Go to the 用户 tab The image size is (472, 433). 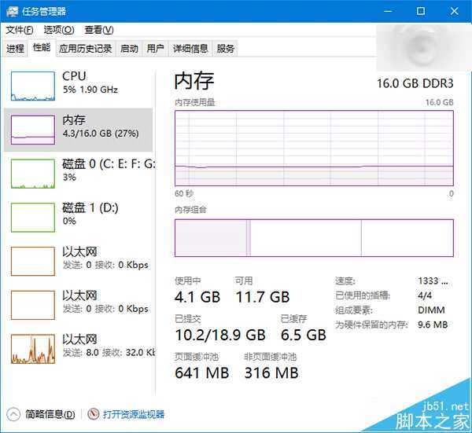click(155, 49)
